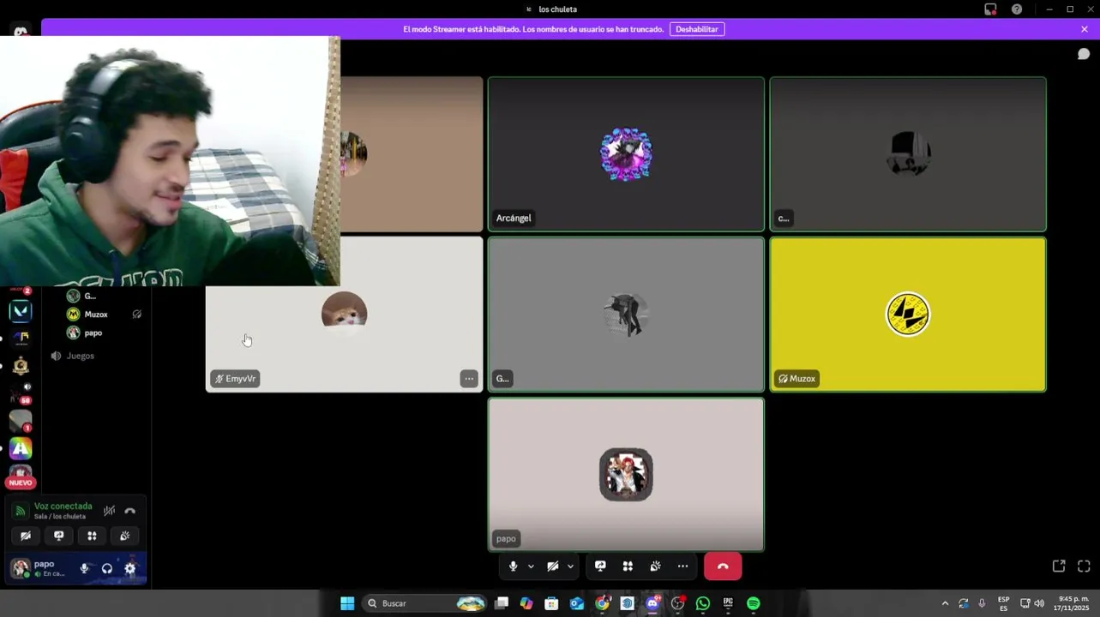Screen dimensions: 1100x617
Task: Share your screen from the call bar
Action: (600, 566)
